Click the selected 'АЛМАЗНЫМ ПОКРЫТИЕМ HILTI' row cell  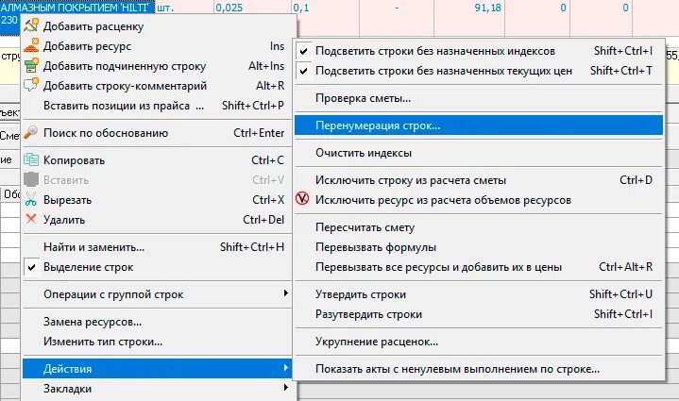pos(77,8)
